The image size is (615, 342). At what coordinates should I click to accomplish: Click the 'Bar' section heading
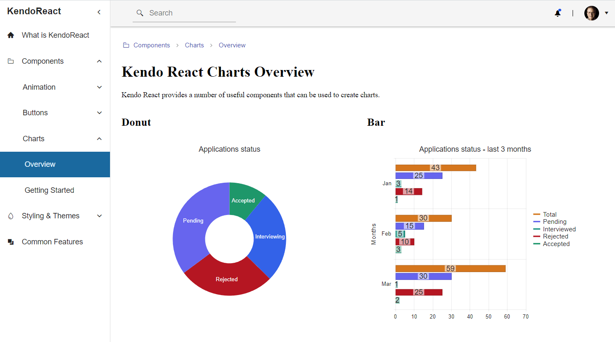pos(376,122)
